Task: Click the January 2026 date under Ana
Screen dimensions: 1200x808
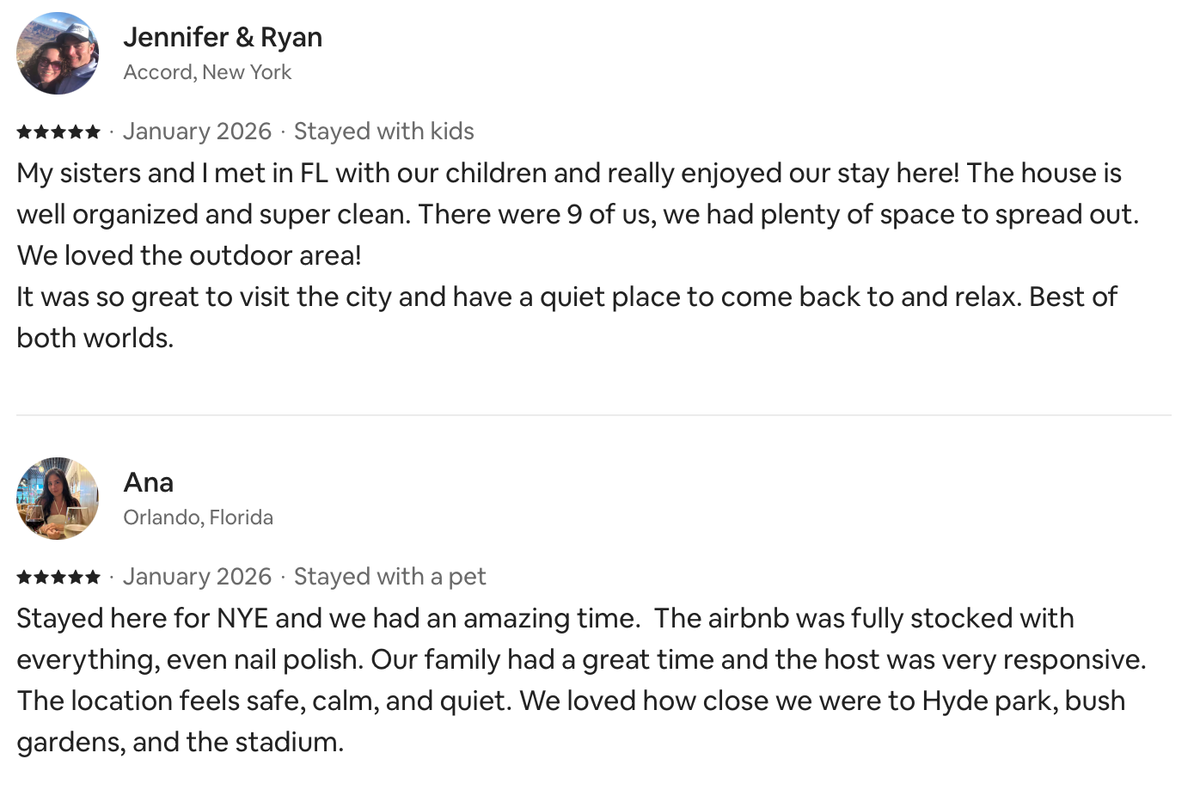Action: point(197,577)
